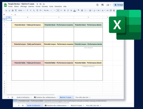This screenshot has height=109, width=143.
Task: Click the merge cells icon
Action: (x=85, y=10)
